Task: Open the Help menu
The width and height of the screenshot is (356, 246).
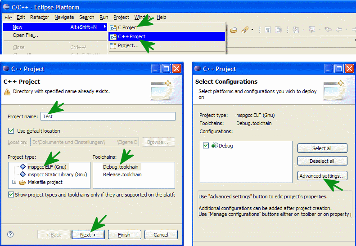Action: pos(162,17)
